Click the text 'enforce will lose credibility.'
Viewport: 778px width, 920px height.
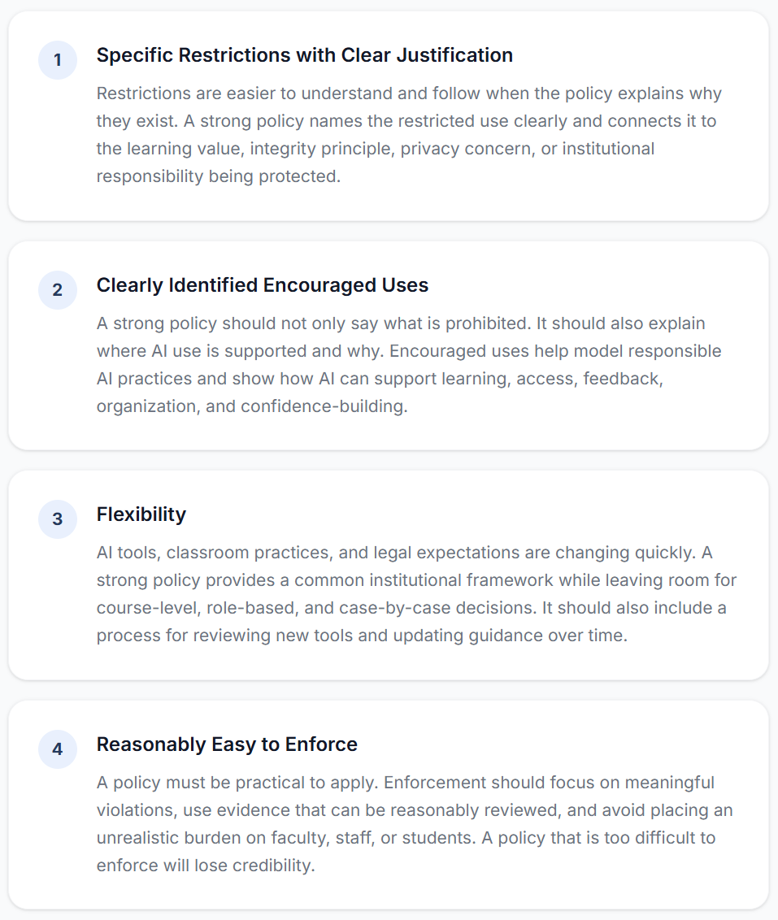206,866
